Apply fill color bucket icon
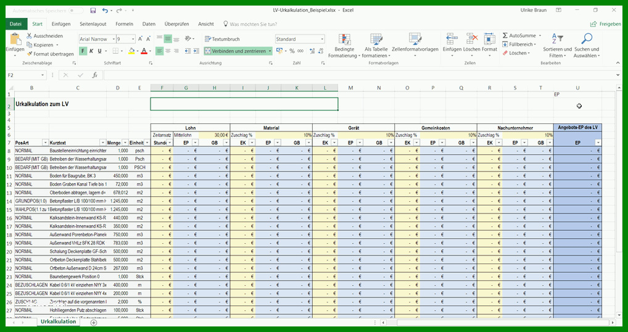 coord(131,51)
